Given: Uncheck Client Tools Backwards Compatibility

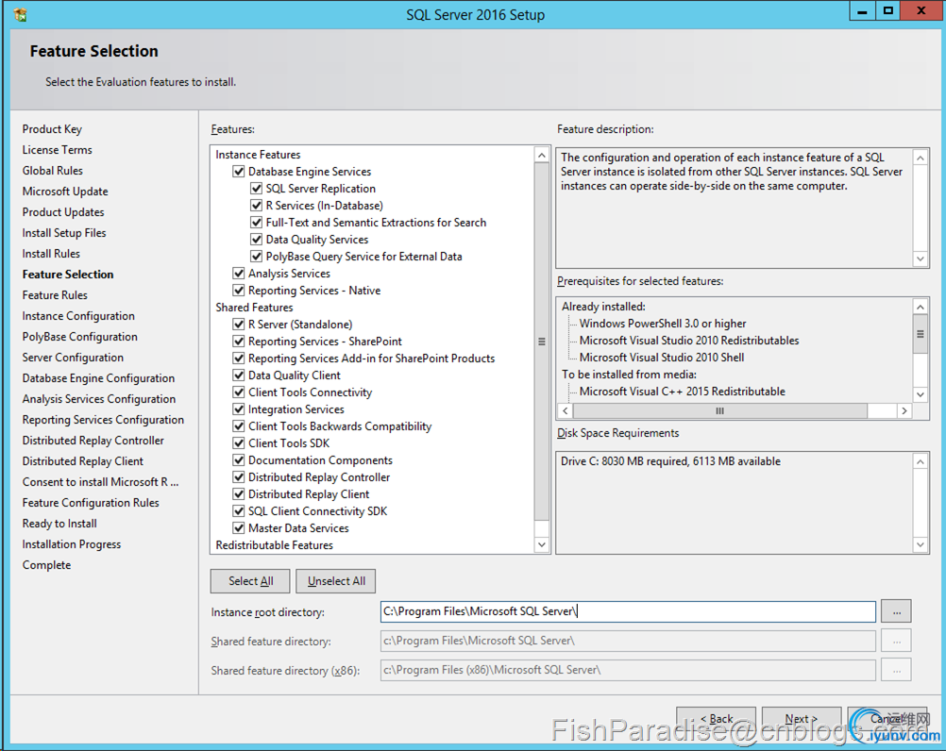Looking at the screenshot, I should [x=239, y=426].
